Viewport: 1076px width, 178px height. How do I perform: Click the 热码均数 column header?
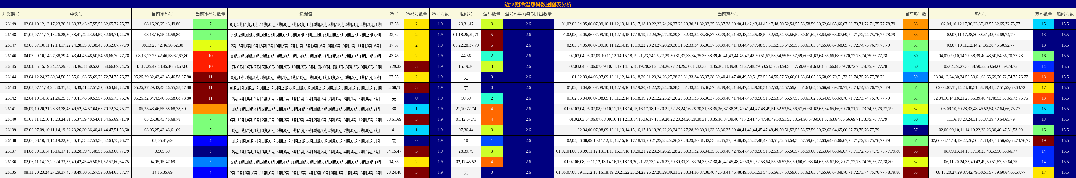1065,14
